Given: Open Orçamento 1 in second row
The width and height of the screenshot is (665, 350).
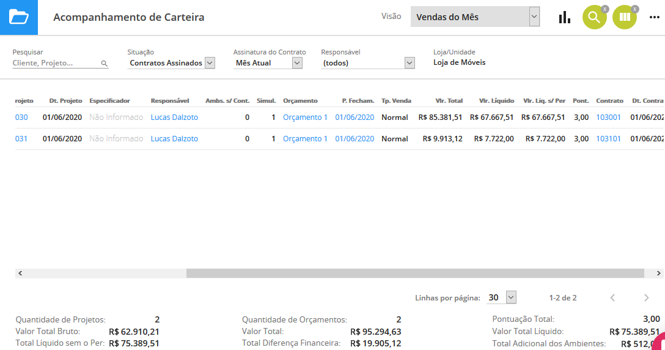Looking at the screenshot, I should click(305, 139).
